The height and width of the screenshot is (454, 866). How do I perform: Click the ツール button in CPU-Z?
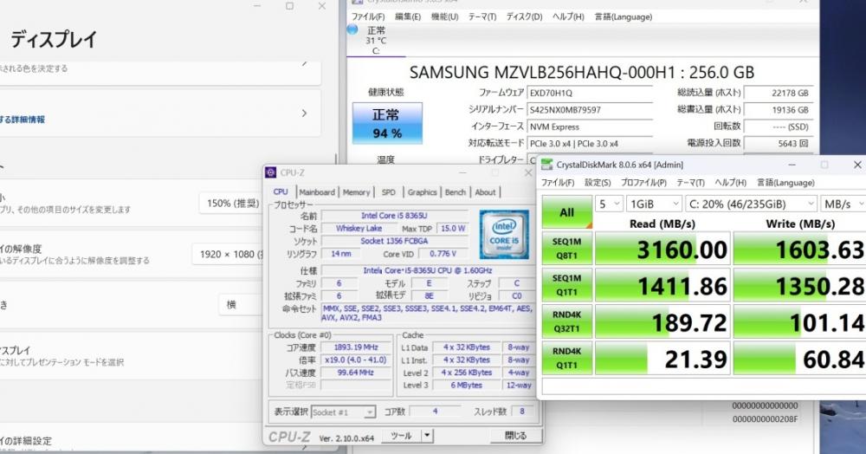pyautogui.click(x=402, y=436)
